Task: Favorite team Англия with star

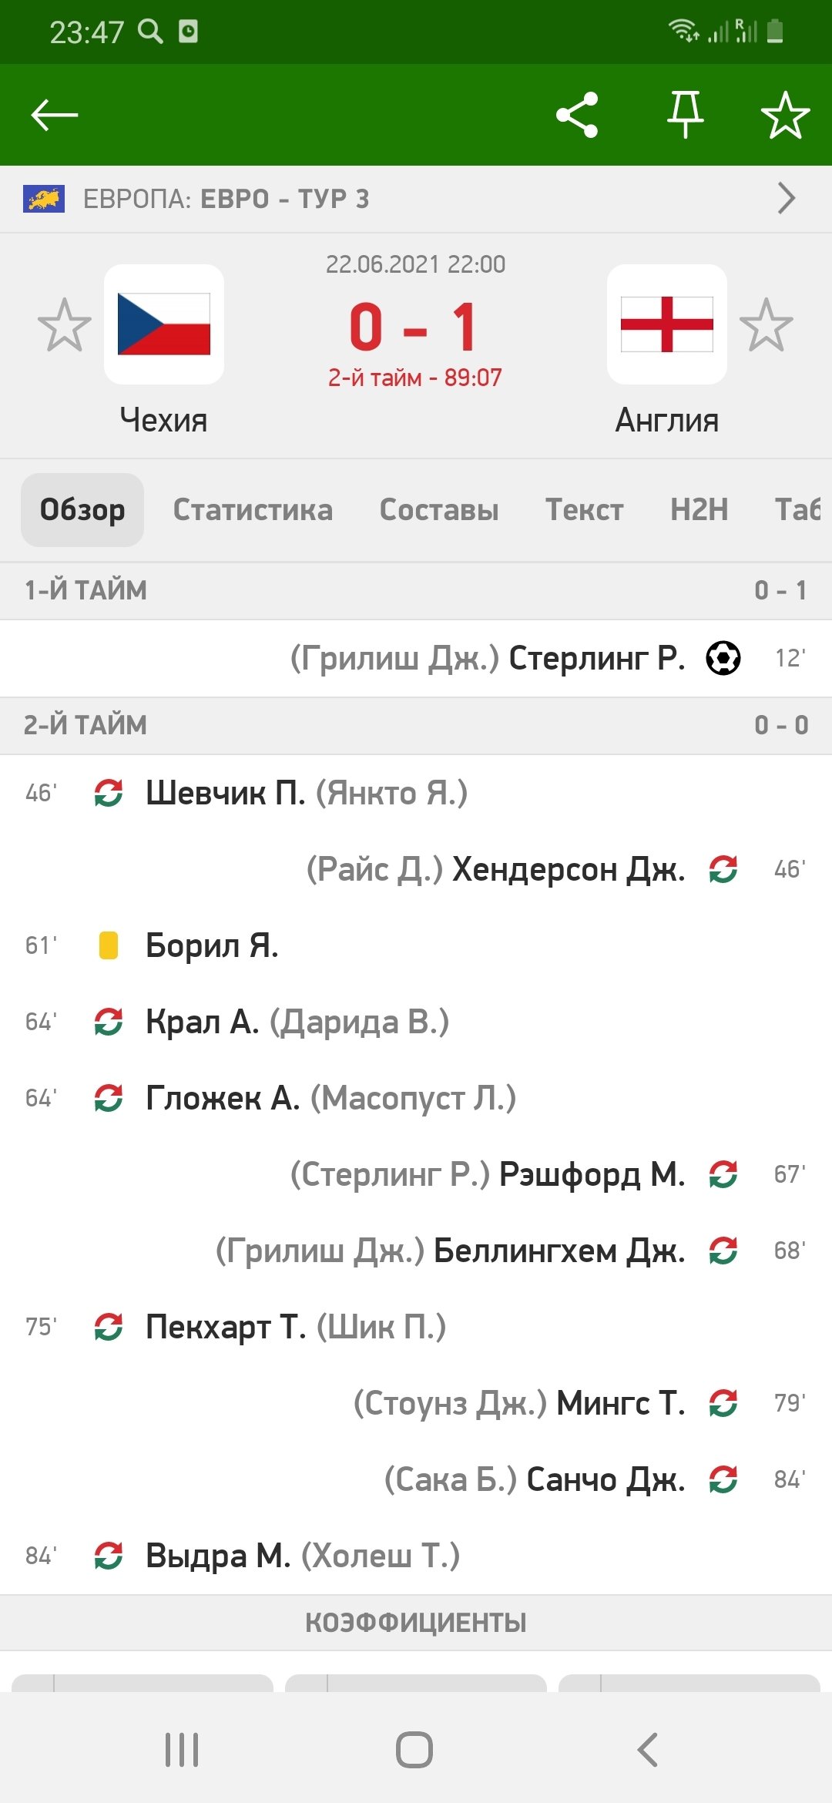Action: pyautogui.click(x=766, y=325)
